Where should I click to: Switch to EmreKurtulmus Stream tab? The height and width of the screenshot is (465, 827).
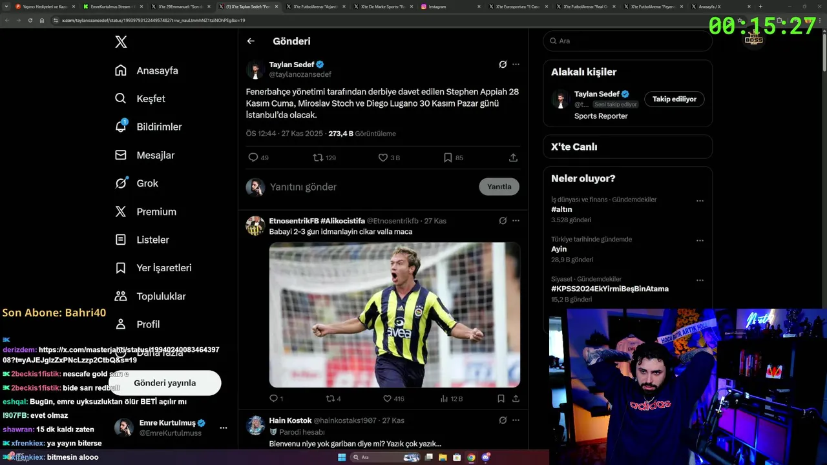112,6
